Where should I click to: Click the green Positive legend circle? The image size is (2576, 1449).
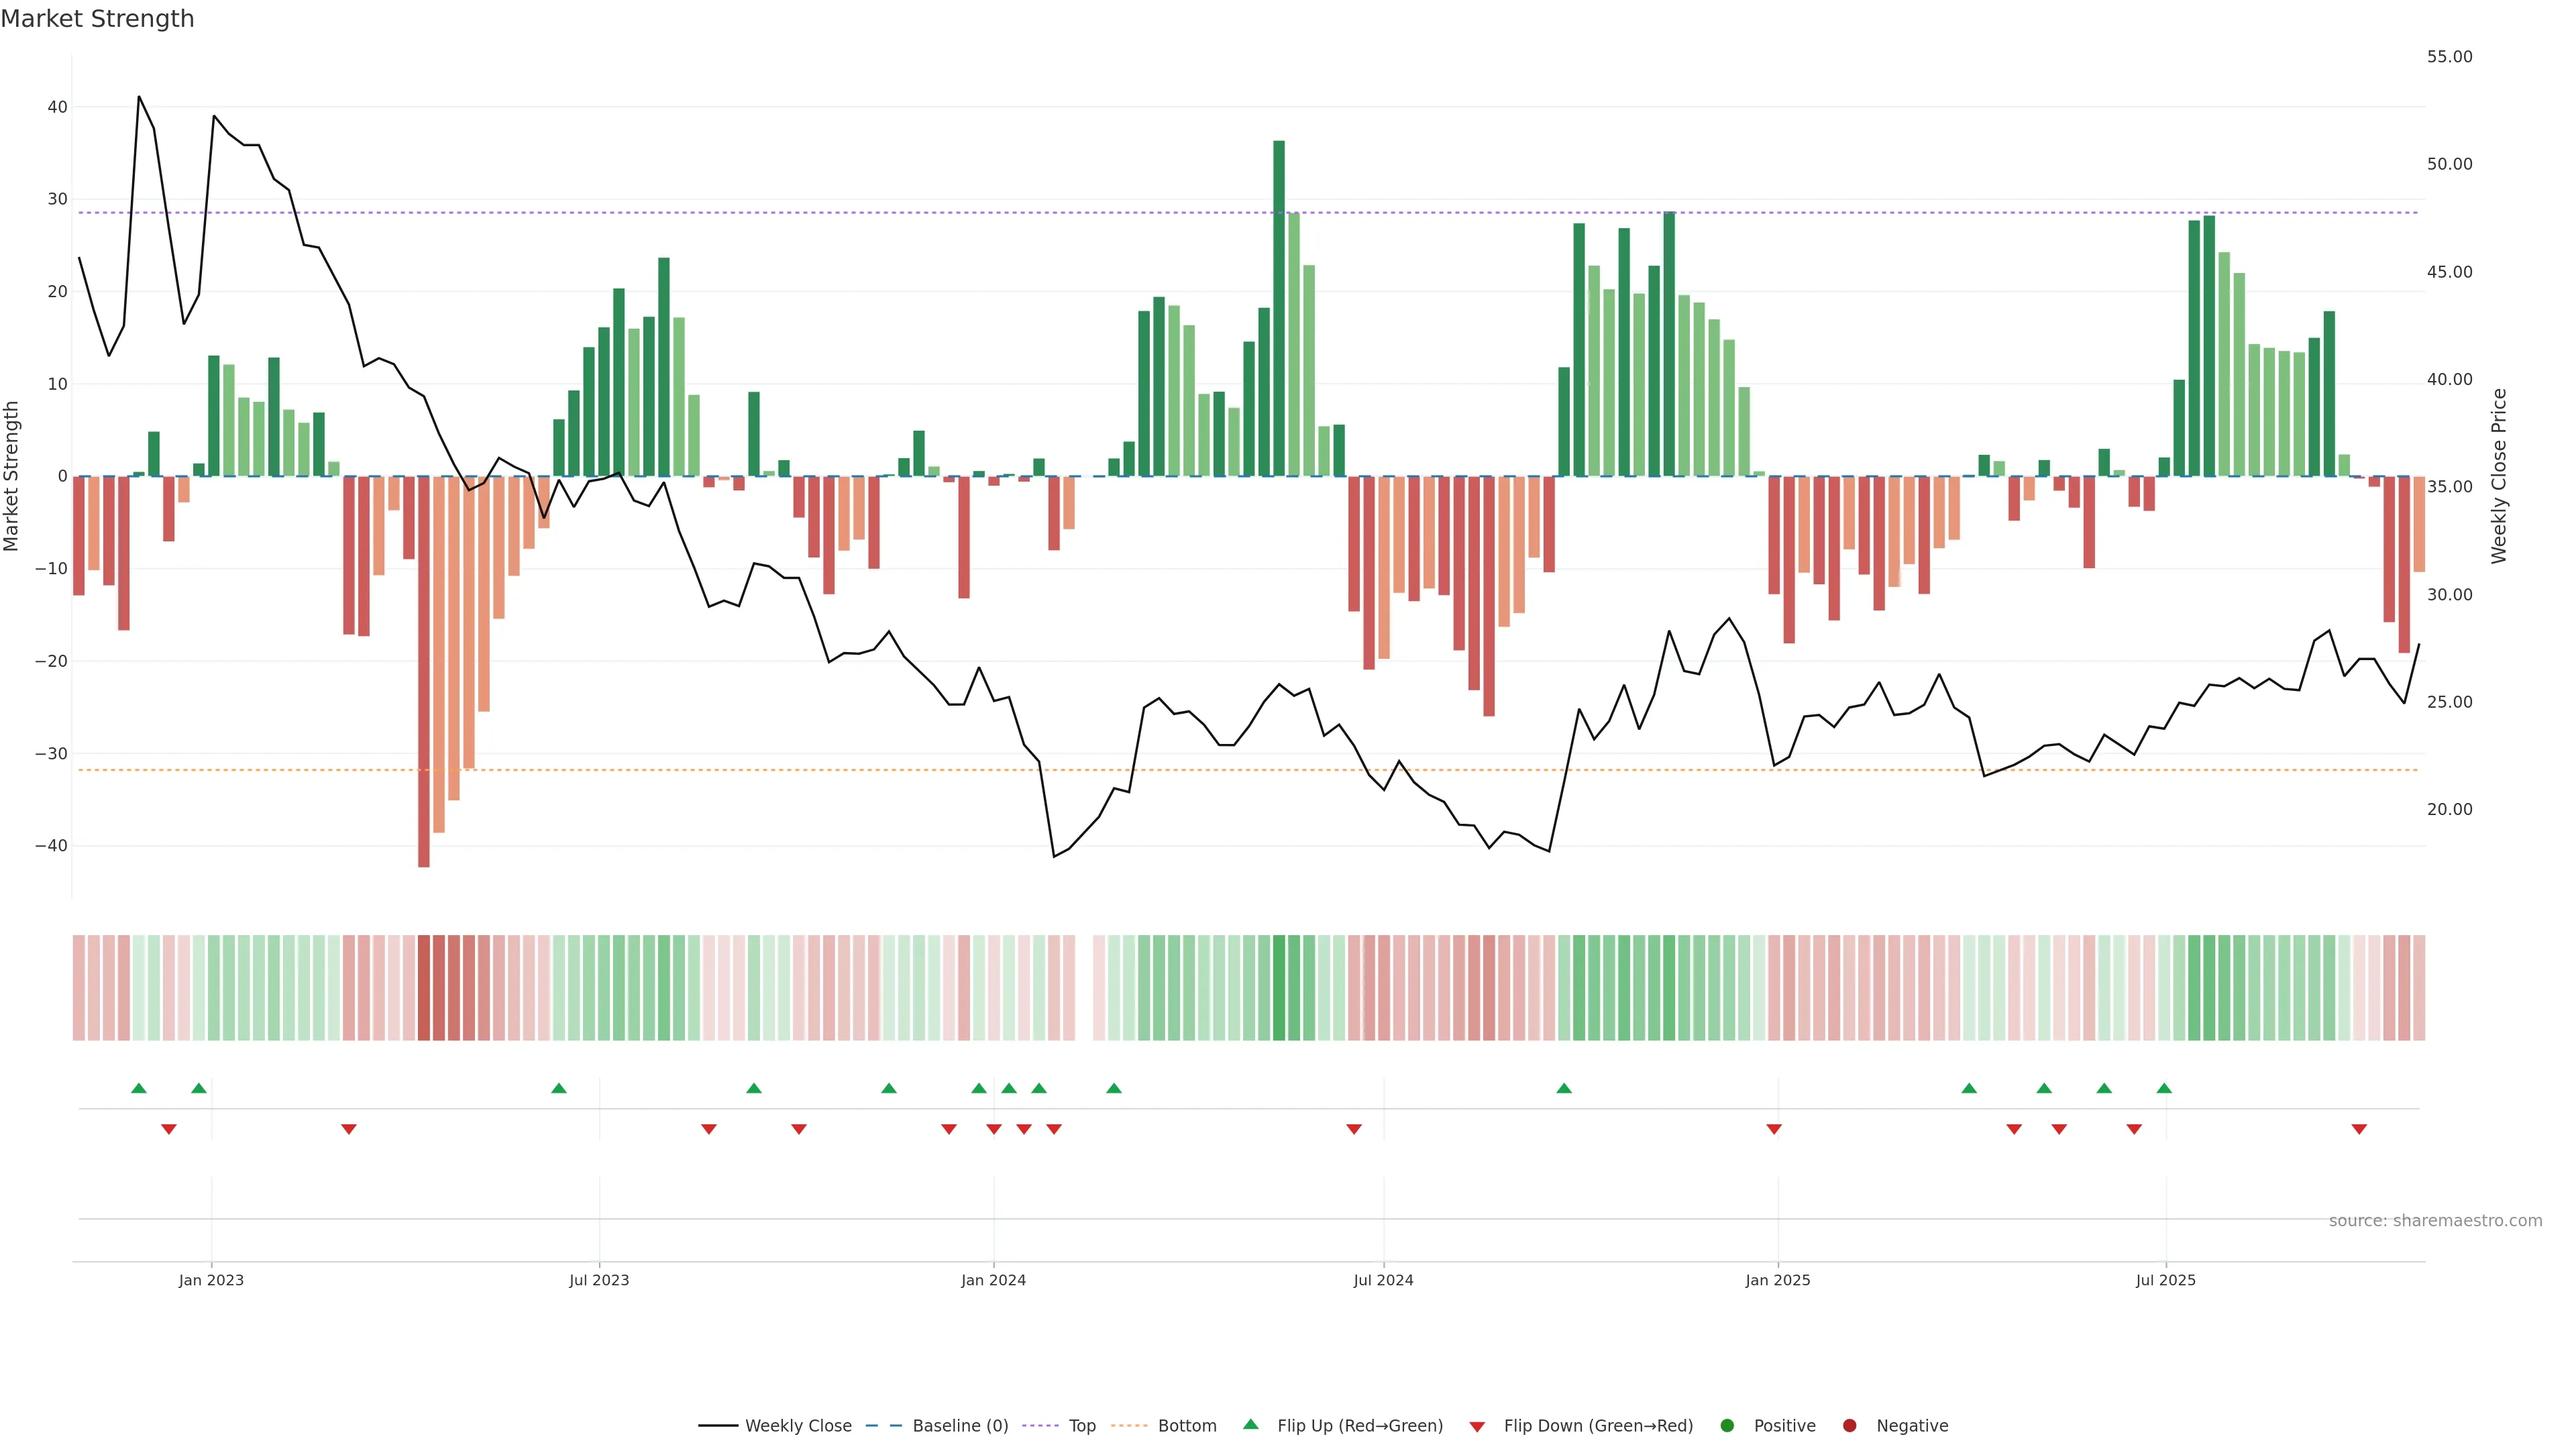1727,1425
